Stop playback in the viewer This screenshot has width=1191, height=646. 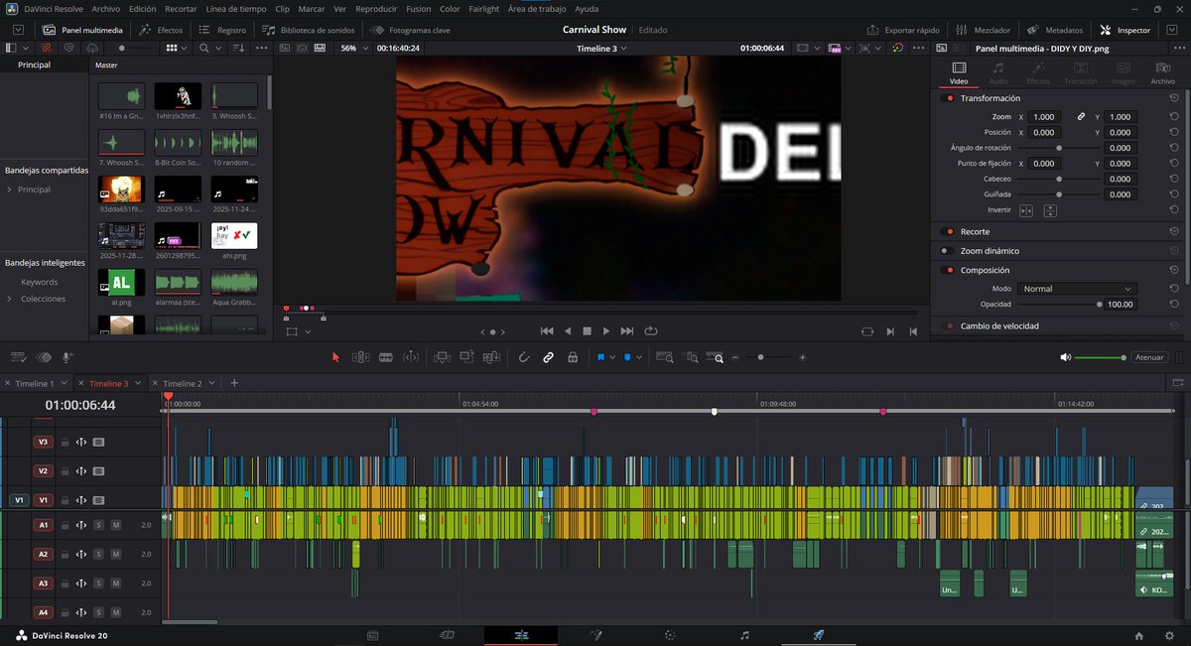pos(587,331)
